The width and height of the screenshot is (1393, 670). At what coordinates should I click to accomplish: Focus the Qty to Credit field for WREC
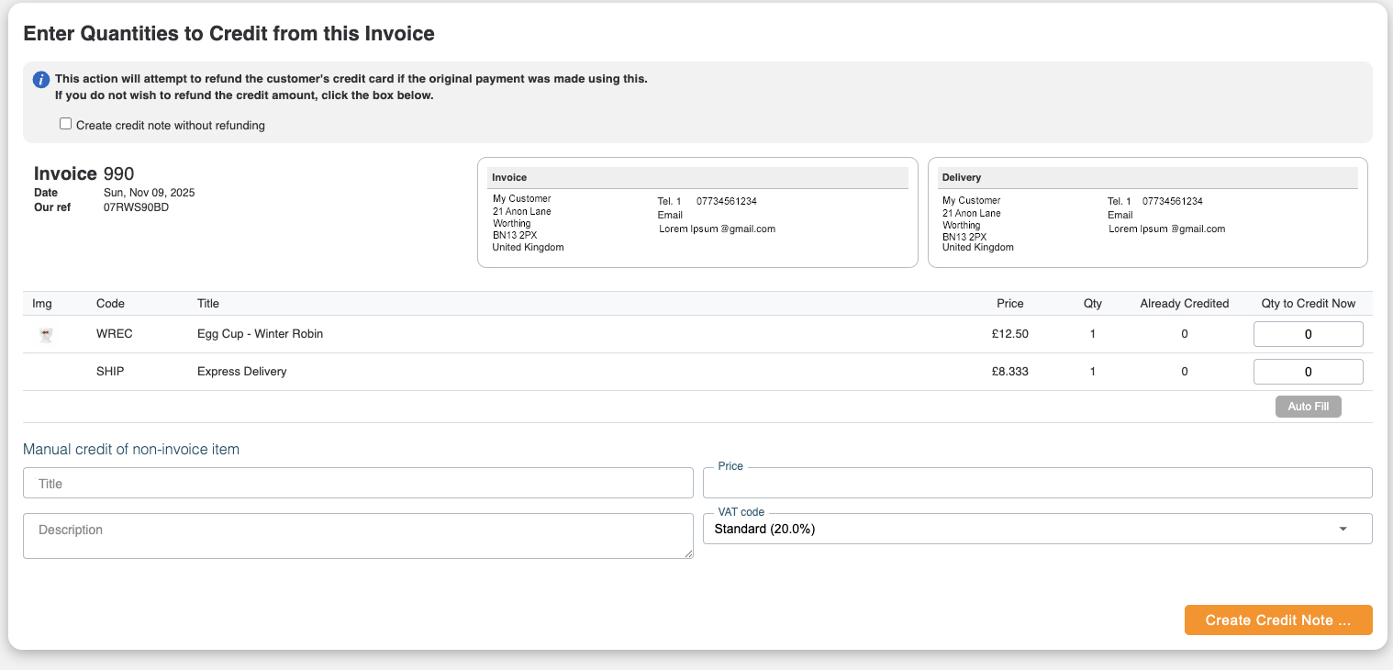click(x=1308, y=334)
